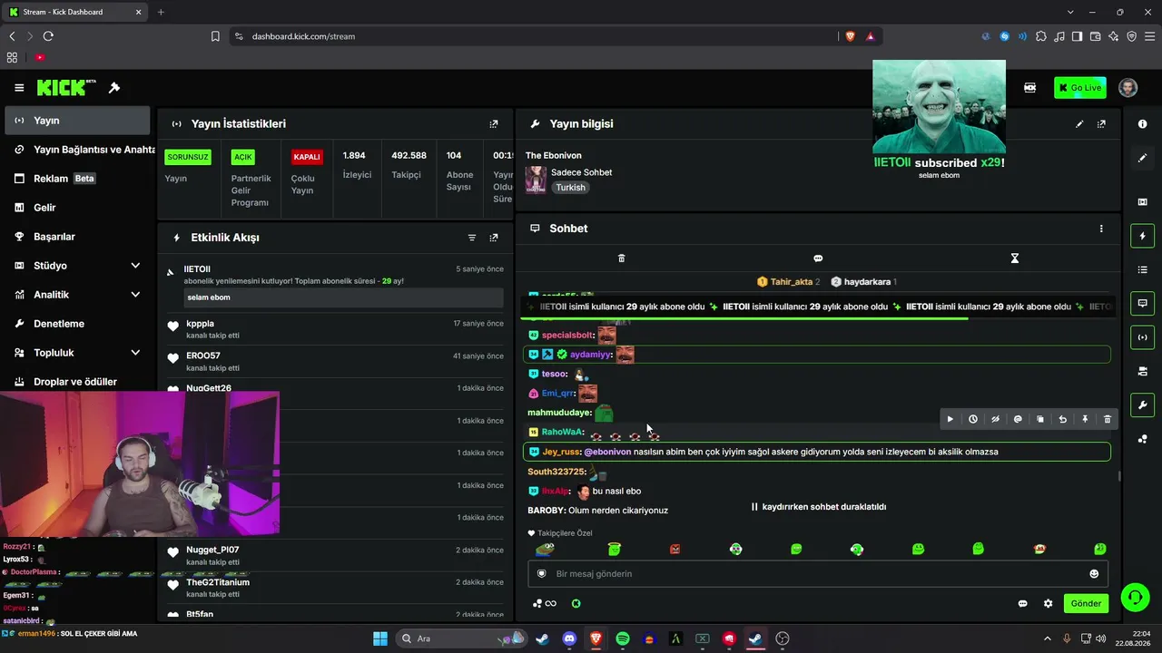Viewport: 1162px width, 653px height.
Task: Click the copy icon in message action bar
Action: (1040, 419)
